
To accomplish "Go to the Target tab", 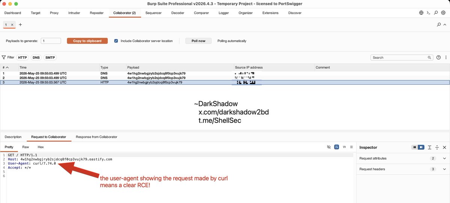I will [x=36, y=13].
